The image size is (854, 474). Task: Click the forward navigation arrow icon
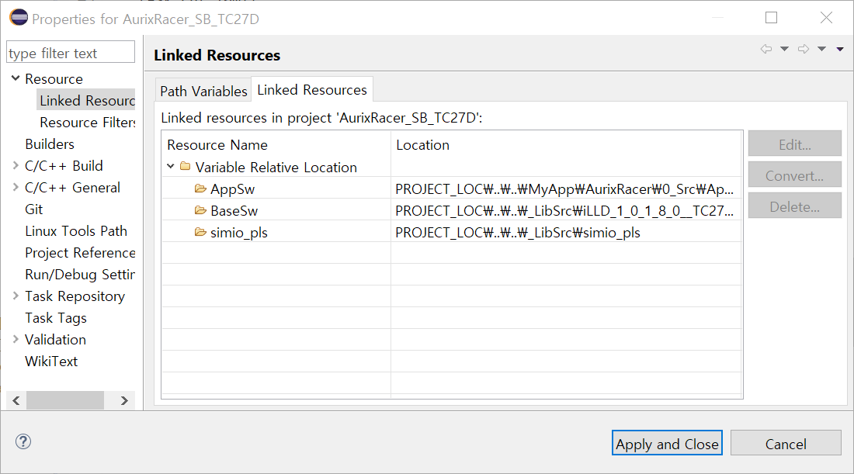(x=804, y=49)
